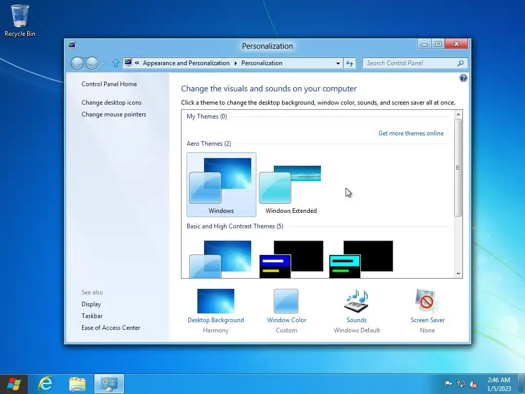
Task: Go to Control Panel Home
Action: click(x=109, y=84)
